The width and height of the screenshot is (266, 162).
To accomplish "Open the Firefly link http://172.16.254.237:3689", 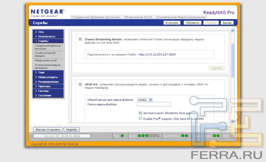I will coord(157,55).
